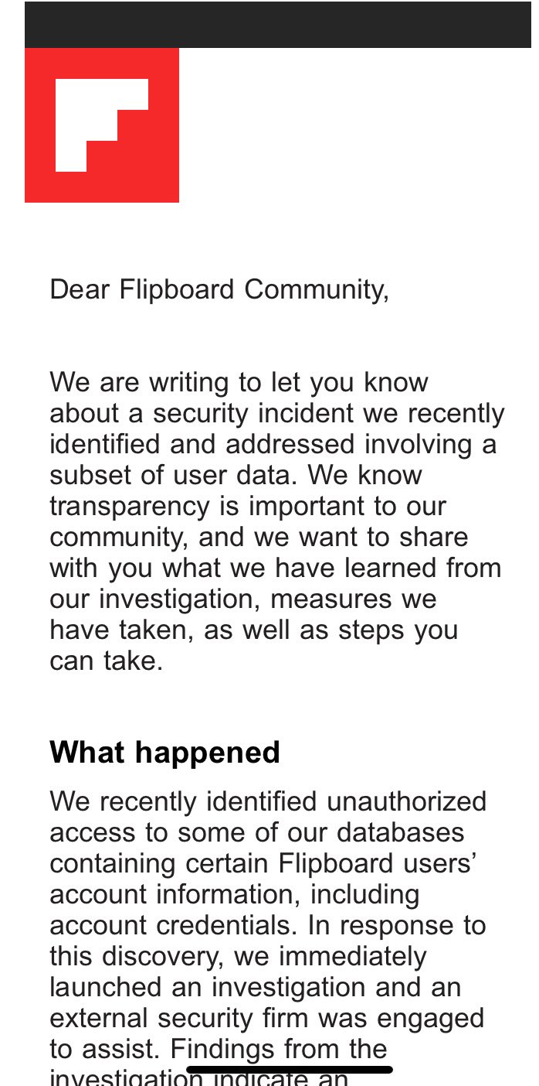Image resolution: width=539 pixels, height=1086 pixels.
Task: Tap the line 'launched an investigation and an'
Action: pos(255,987)
